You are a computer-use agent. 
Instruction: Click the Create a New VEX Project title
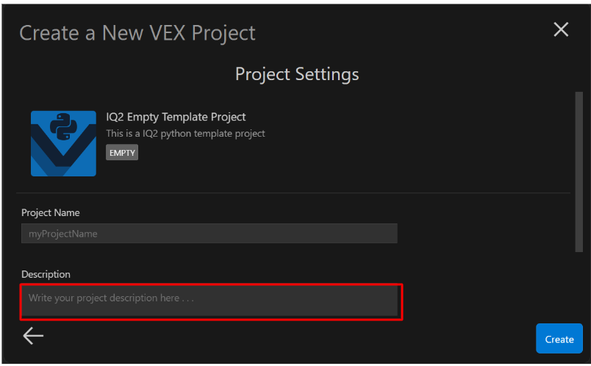pyautogui.click(x=137, y=33)
